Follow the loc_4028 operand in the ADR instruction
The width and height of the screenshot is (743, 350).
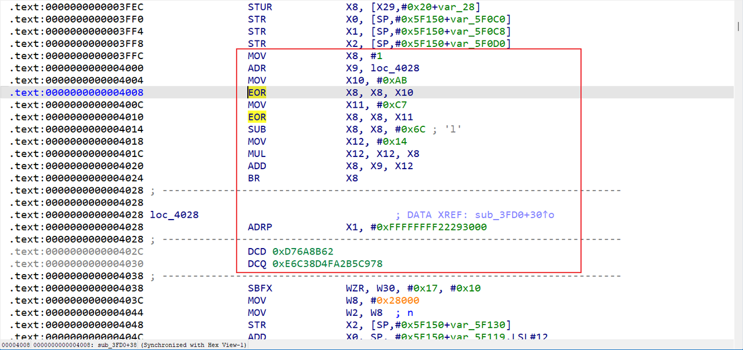[x=395, y=68]
